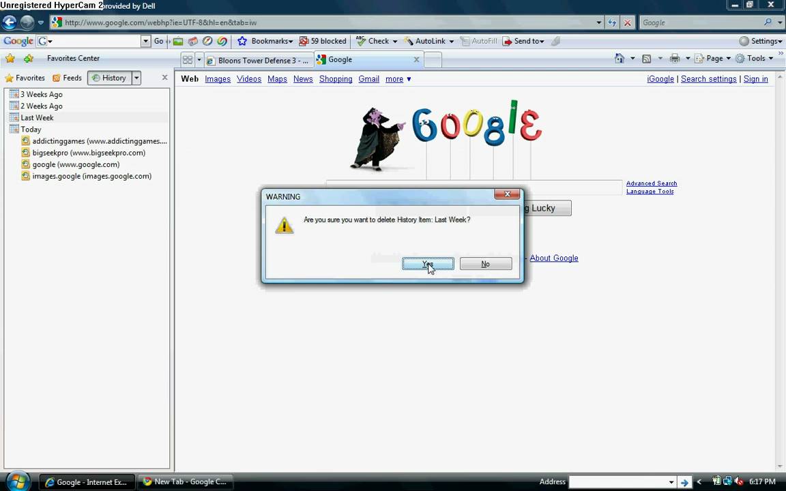Click the Advanced Search link
786x491 pixels.
652,183
